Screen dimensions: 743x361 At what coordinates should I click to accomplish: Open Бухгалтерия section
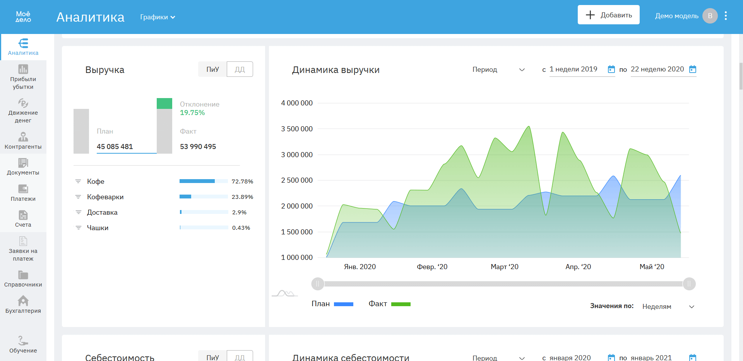click(23, 305)
